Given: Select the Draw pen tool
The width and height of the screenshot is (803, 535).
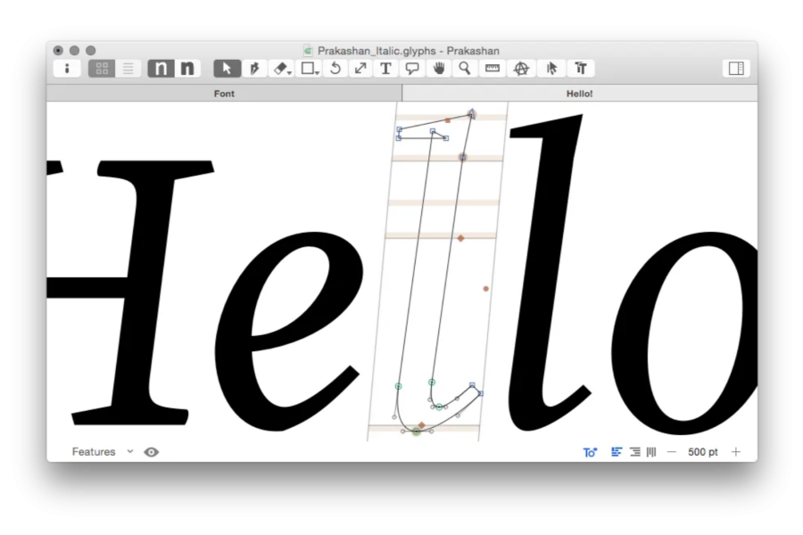Looking at the screenshot, I should point(253,69).
